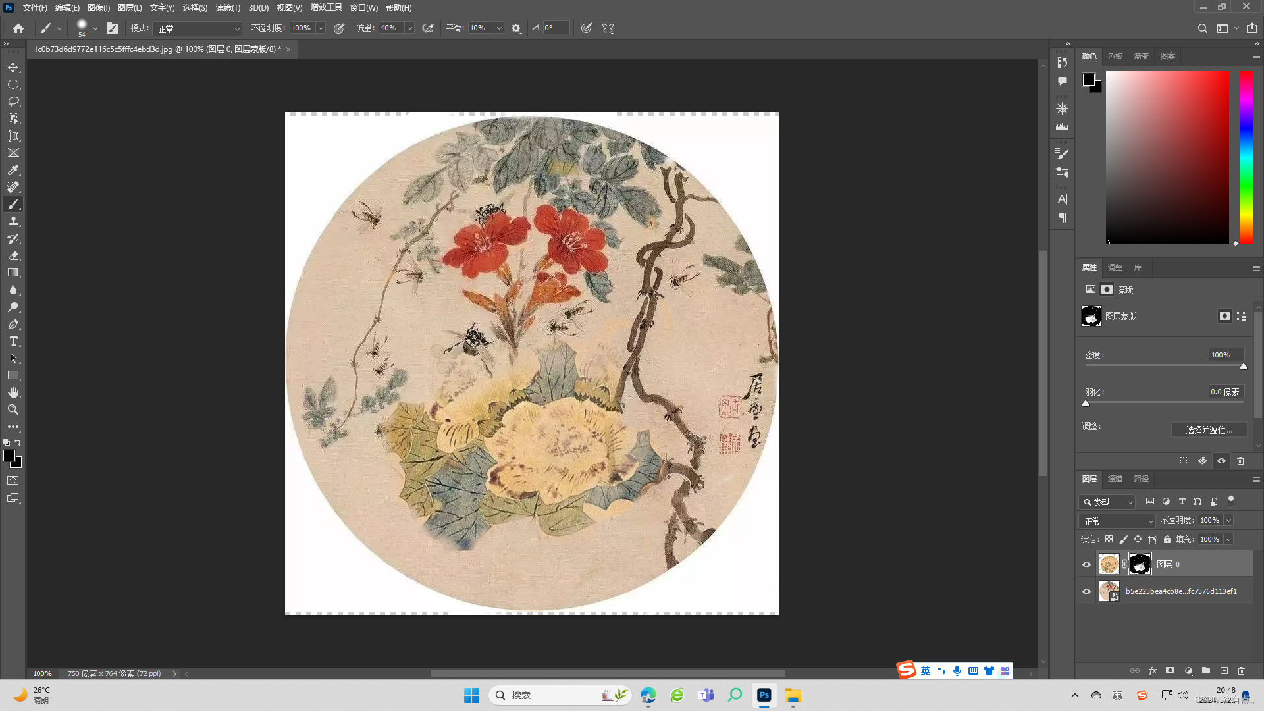Screen dimensions: 1264x711
Task: Select the Path Selection tool
Action: pyautogui.click(x=13, y=358)
